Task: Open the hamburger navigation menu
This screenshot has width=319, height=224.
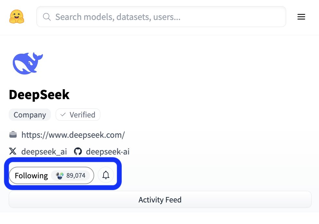Action: pyautogui.click(x=301, y=17)
